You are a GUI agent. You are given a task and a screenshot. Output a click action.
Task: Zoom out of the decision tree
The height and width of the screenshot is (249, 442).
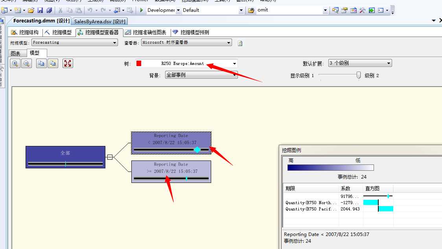tap(26, 63)
